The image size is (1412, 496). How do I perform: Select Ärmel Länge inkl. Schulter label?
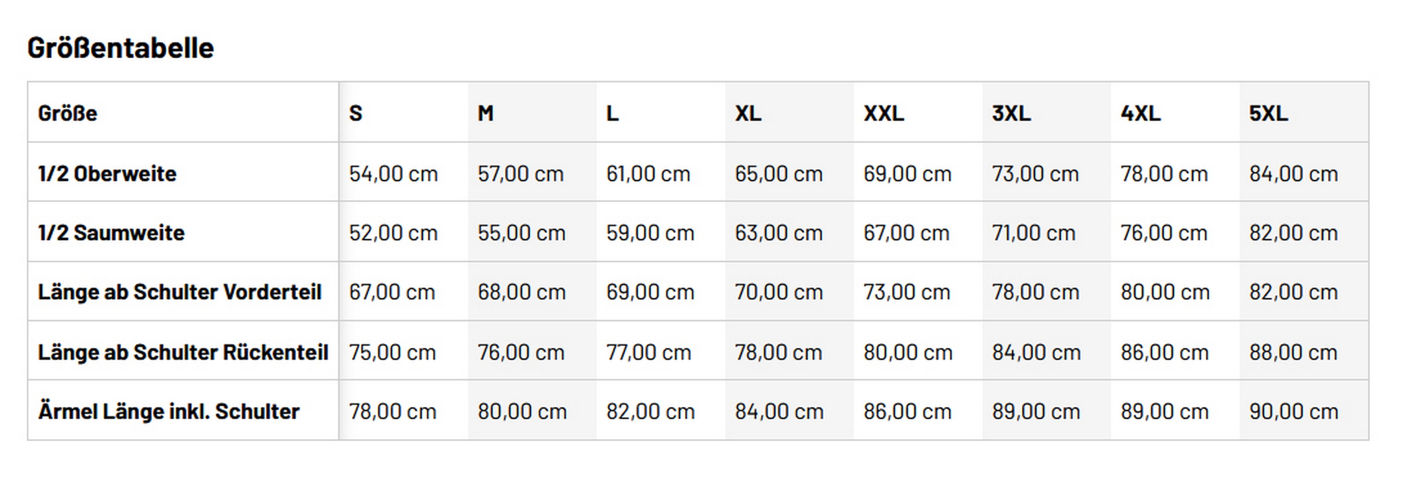click(x=168, y=411)
